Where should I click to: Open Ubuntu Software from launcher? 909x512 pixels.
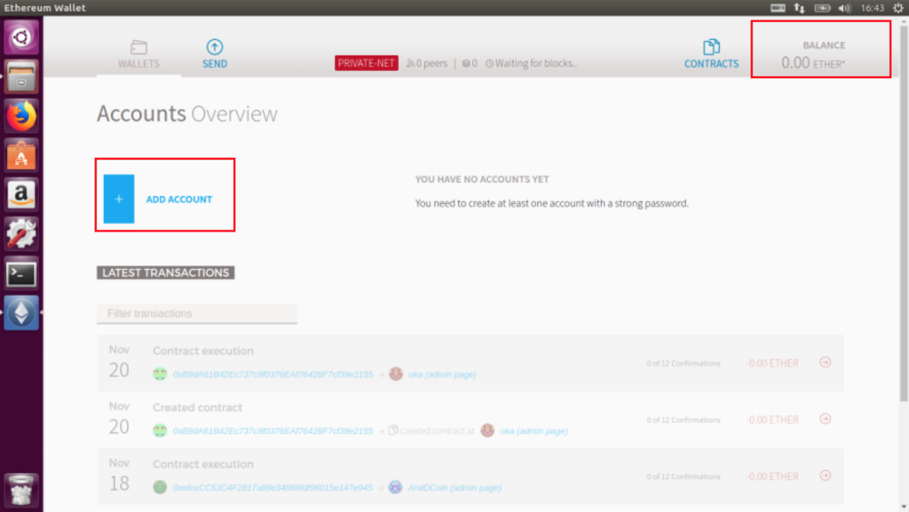pyautogui.click(x=21, y=156)
